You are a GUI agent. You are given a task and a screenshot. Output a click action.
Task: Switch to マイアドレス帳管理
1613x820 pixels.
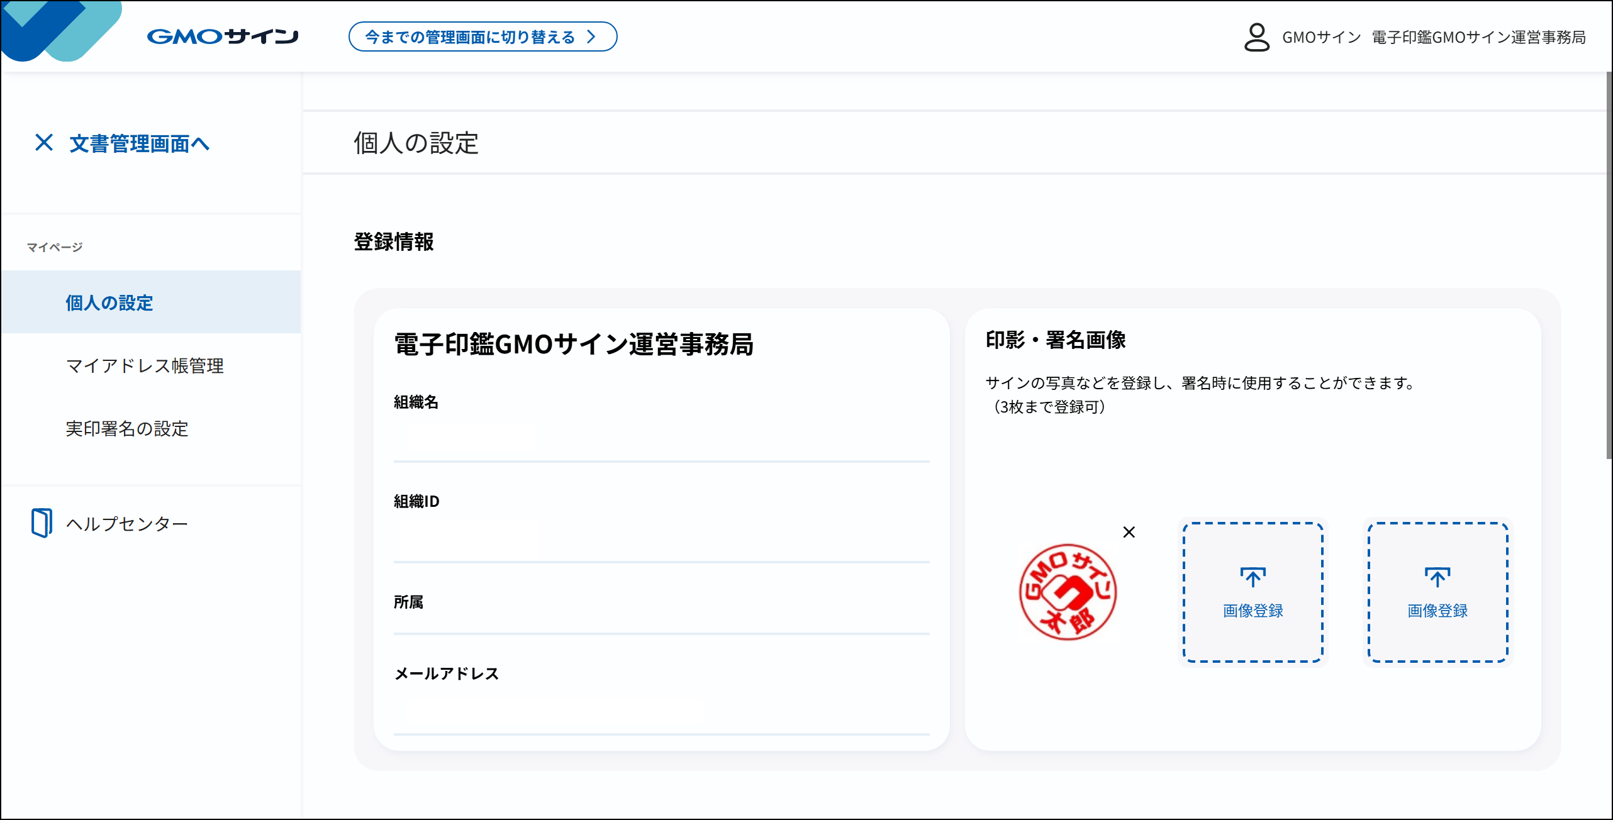(x=145, y=365)
